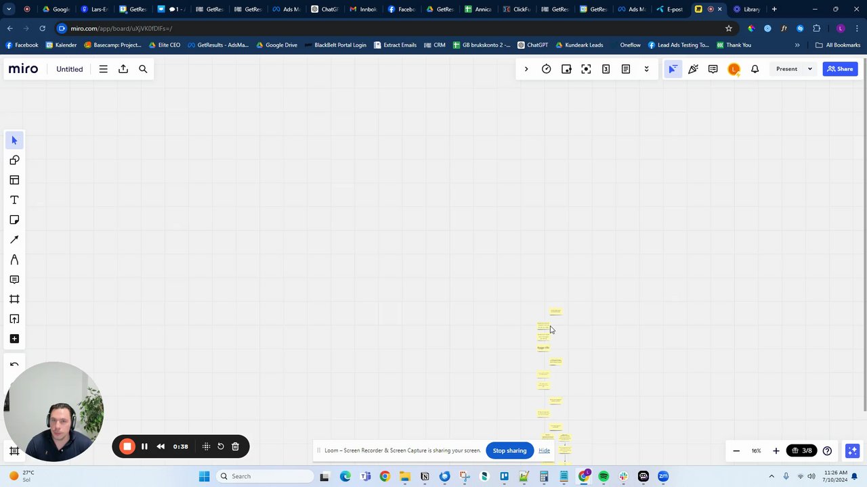Show more bookmarks overflow chevron
This screenshot has height=487, width=867.
coord(797,45)
